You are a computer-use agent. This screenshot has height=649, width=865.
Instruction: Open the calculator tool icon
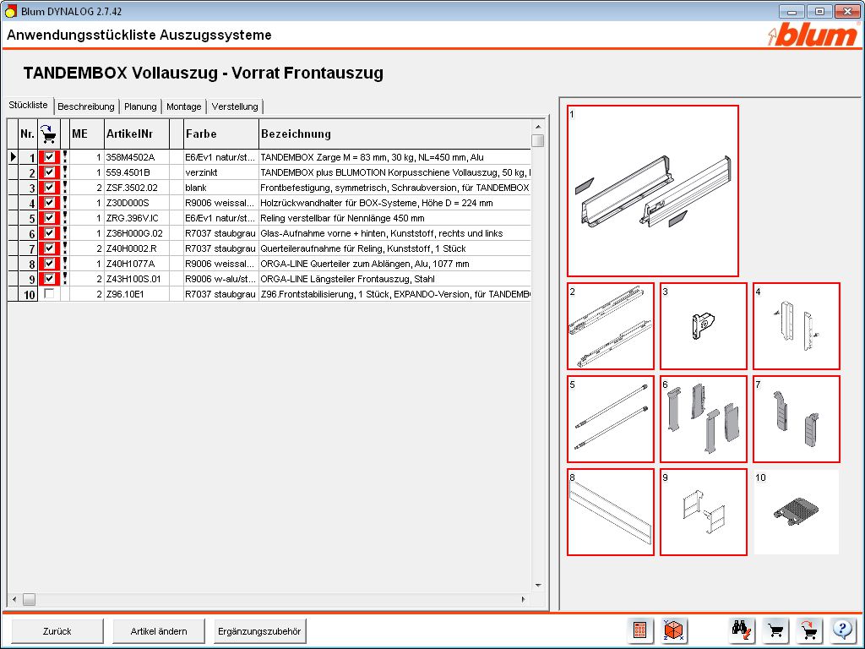click(640, 630)
